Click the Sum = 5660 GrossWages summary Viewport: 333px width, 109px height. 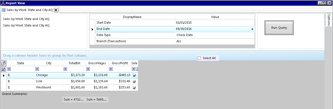tap(97, 99)
